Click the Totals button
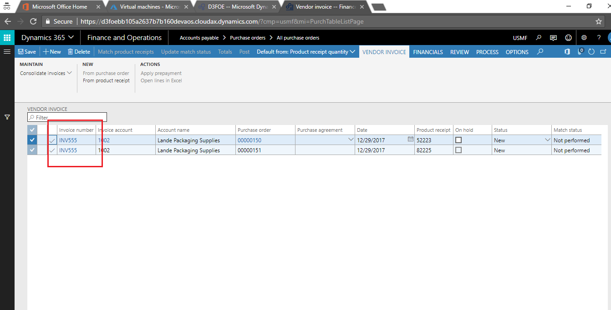 [225, 52]
